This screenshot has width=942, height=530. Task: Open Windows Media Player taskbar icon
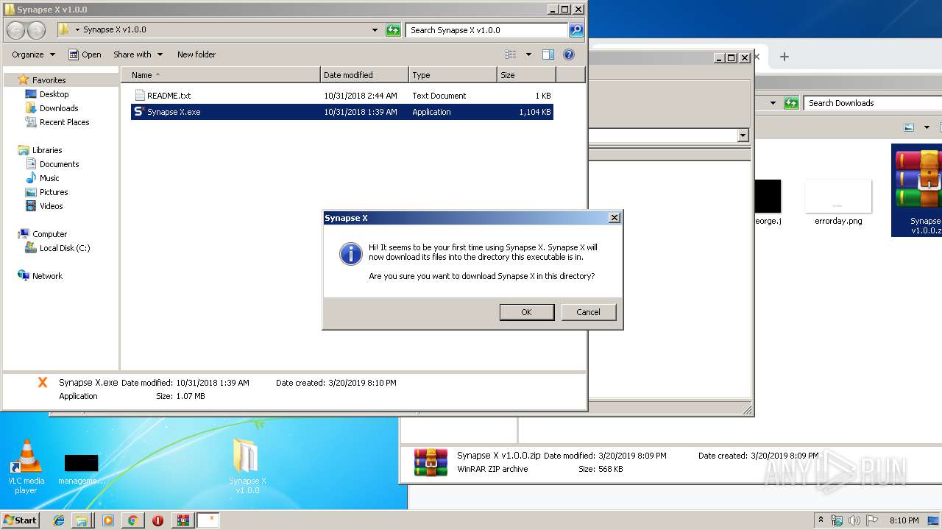click(x=108, y=520)
